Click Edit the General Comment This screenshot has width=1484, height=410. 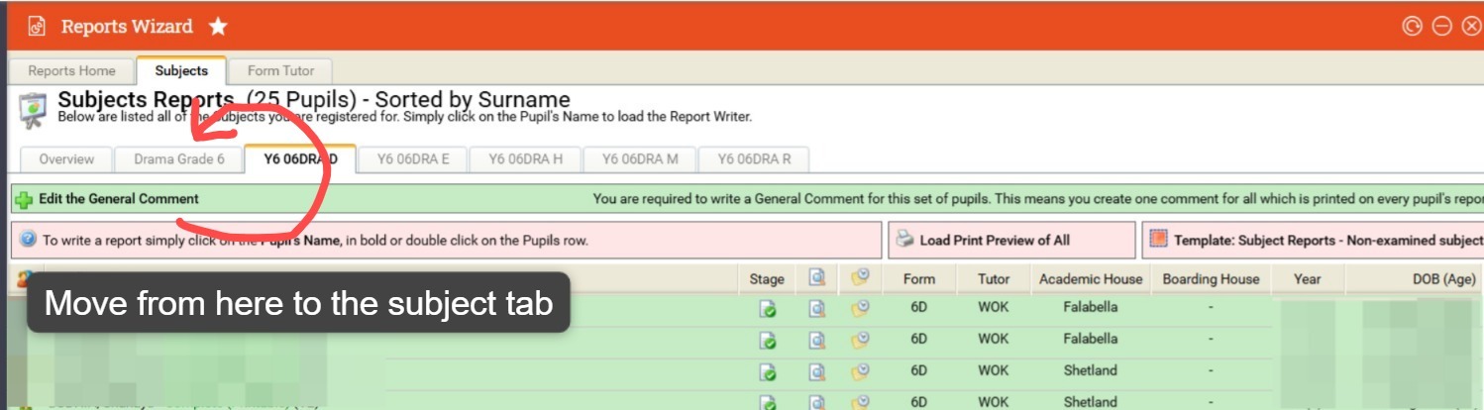(x=118, y=199)
